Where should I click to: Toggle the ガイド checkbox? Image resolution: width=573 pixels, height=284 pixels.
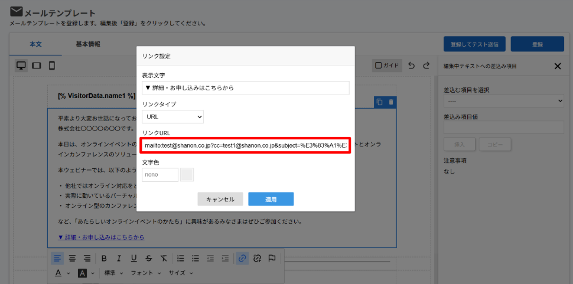(x=379, y=66)
